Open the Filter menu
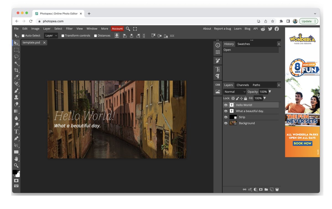The width and height of the screenshot is (332, 209). [x=69, y=29]
